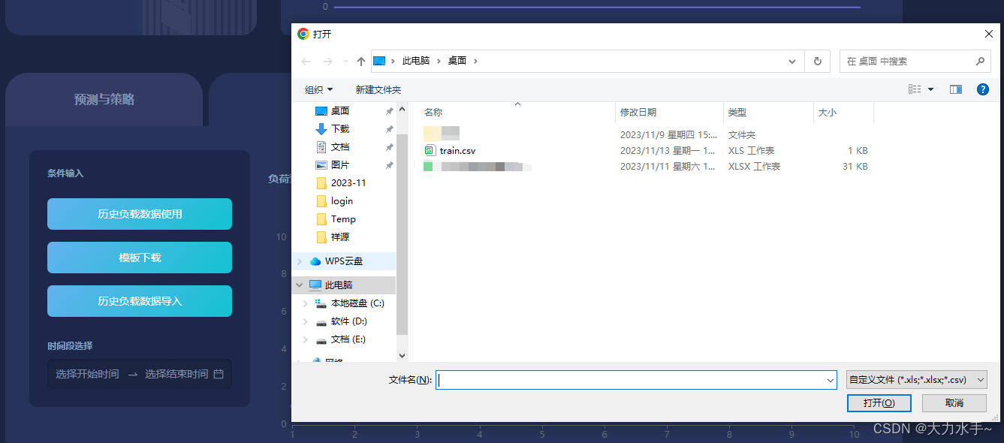The image size is (1004, 443).
Task: Click the 打开(O) button
Action: tap(879, 403)
